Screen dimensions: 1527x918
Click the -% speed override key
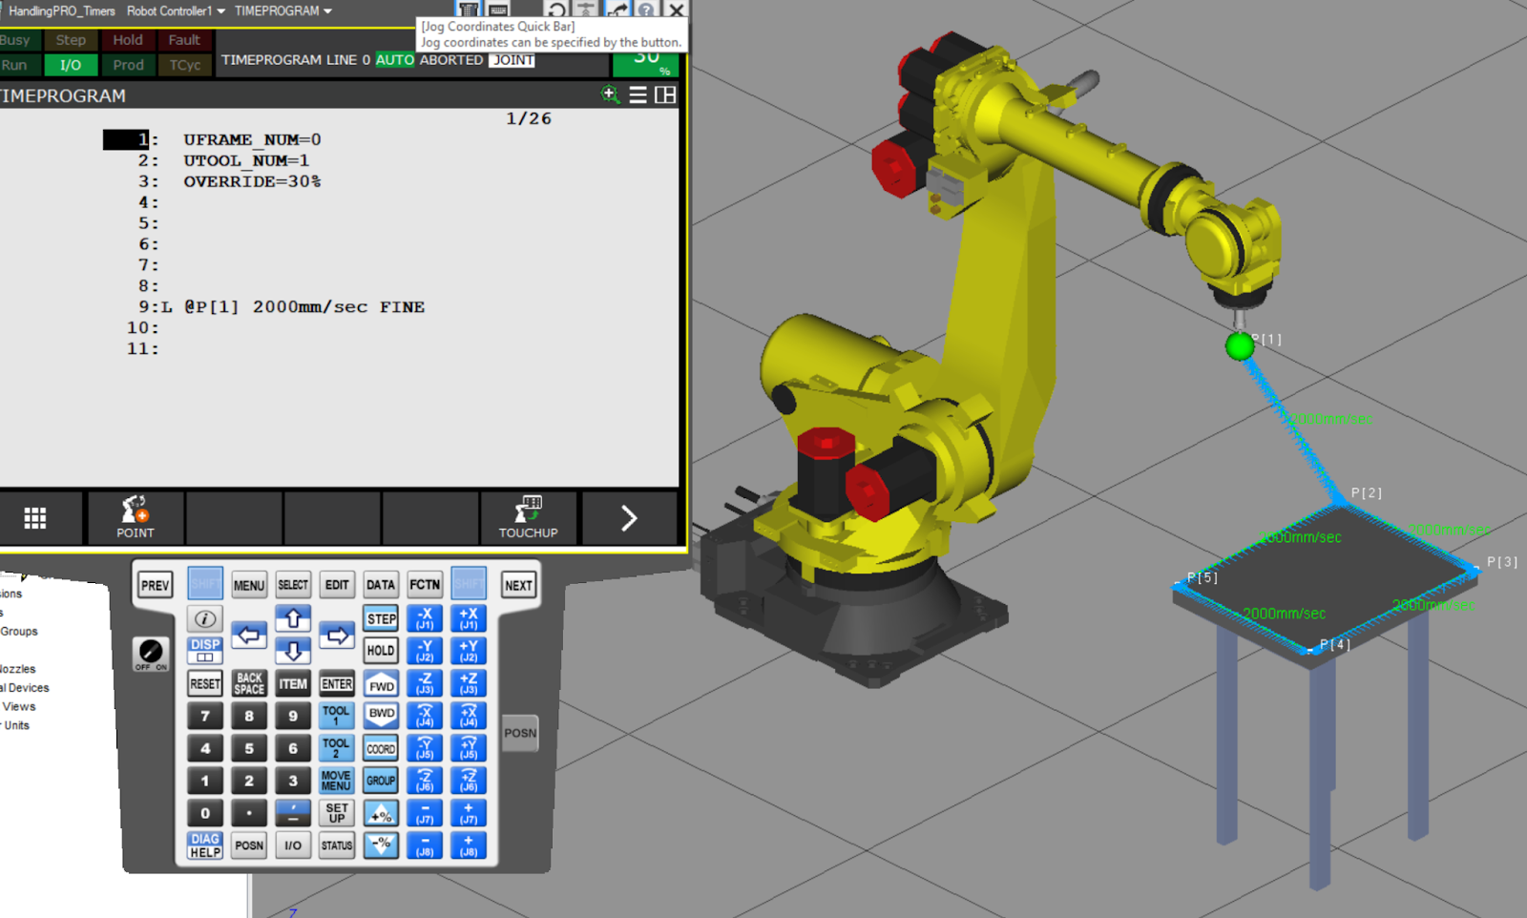[381, 845]
